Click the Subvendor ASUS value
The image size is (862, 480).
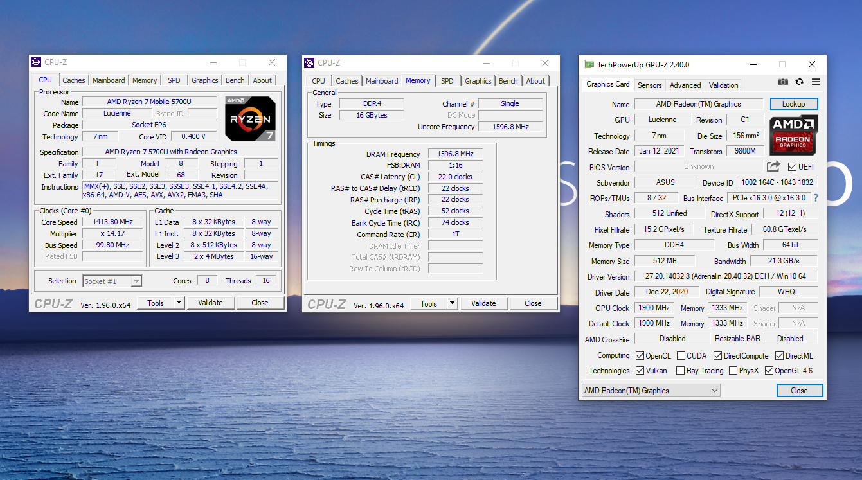(x=665, y=182)
